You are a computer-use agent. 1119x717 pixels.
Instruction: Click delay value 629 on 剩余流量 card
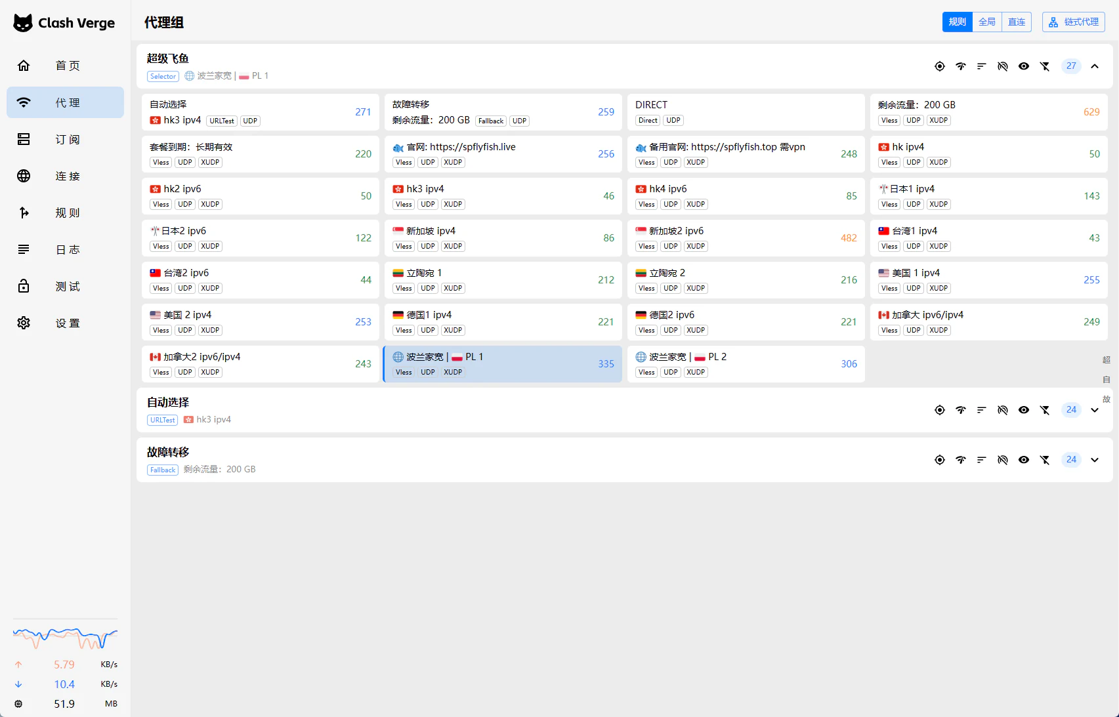[1091, 112]
